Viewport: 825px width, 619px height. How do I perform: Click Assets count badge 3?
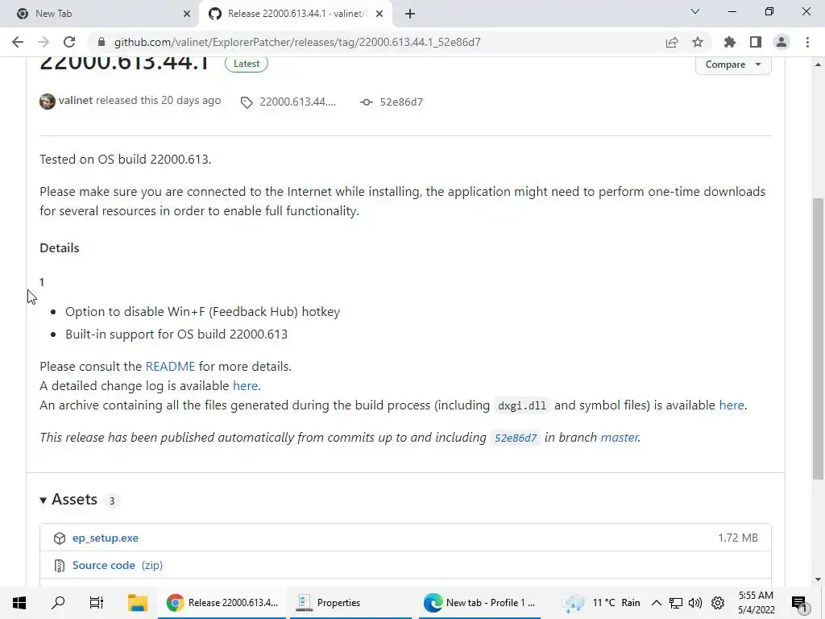coord(111,501)
